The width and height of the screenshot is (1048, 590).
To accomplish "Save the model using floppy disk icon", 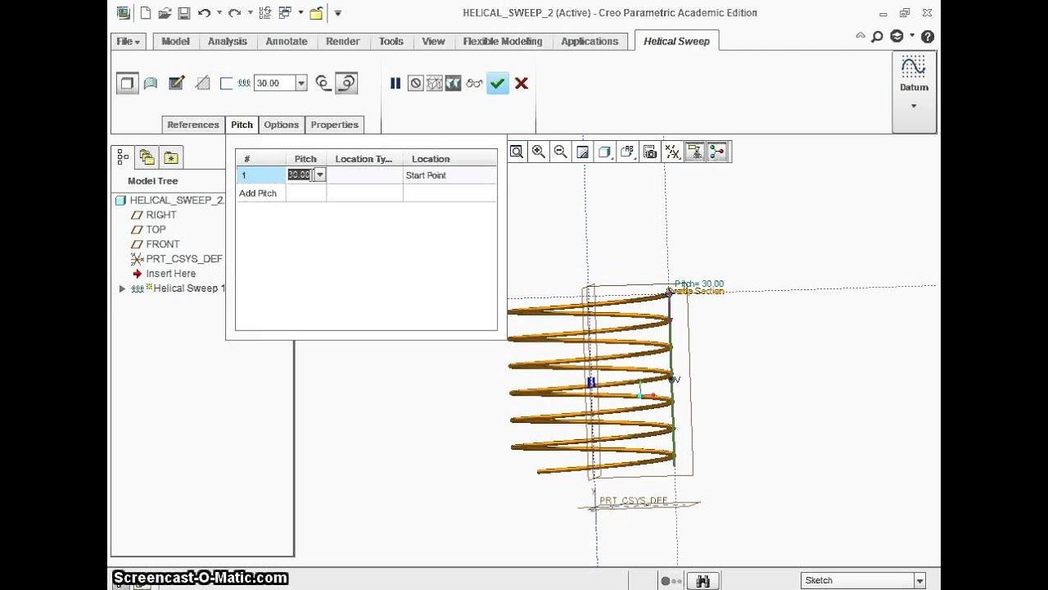I will click(184, 13).
